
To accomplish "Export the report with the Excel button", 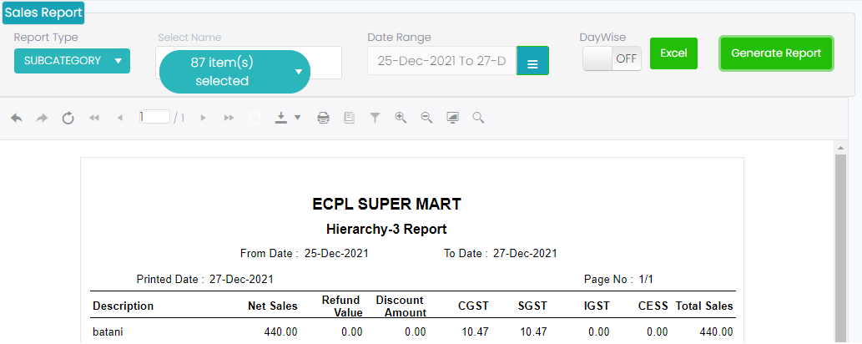I will coord(673,53).
